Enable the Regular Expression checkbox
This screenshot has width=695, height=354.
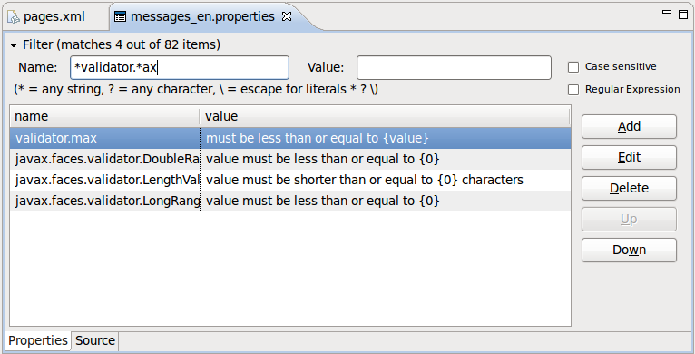573,90
